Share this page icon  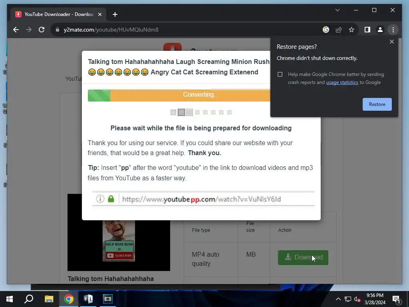click(x=339, y=30)
